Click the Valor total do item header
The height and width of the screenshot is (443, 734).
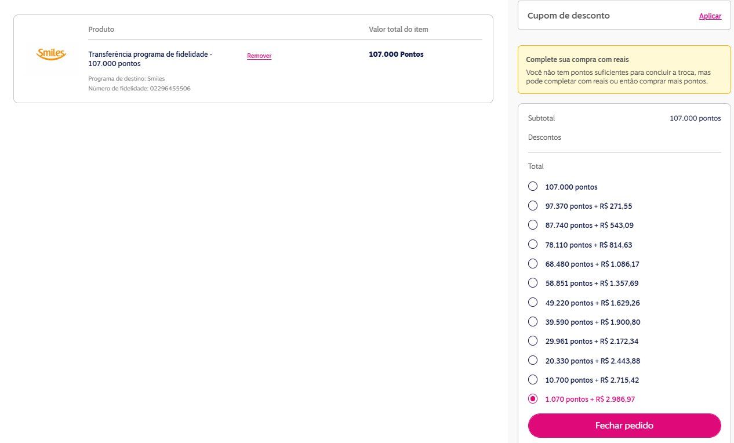(398, 30)
